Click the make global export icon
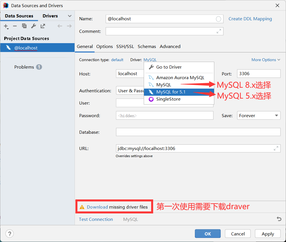Viewport: 286px width, 242px height. (x=43, y=26)
